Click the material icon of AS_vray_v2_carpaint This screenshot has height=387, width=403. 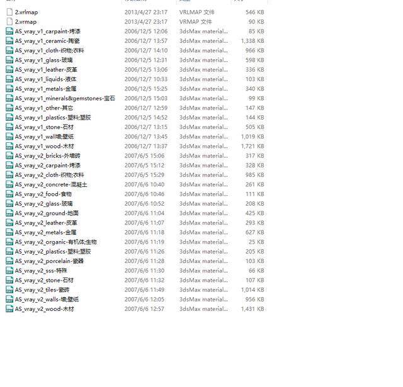click(x=9, y=165)
